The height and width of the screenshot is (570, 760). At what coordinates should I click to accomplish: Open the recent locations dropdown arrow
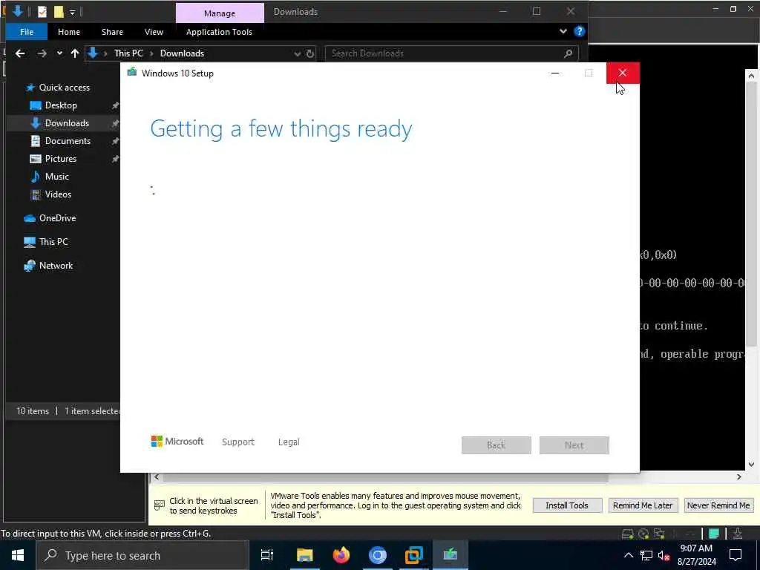click(x=59, y=53)
